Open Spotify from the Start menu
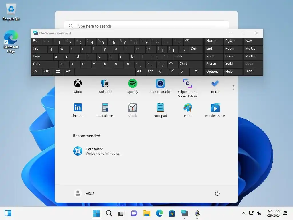 coord(133,86)
